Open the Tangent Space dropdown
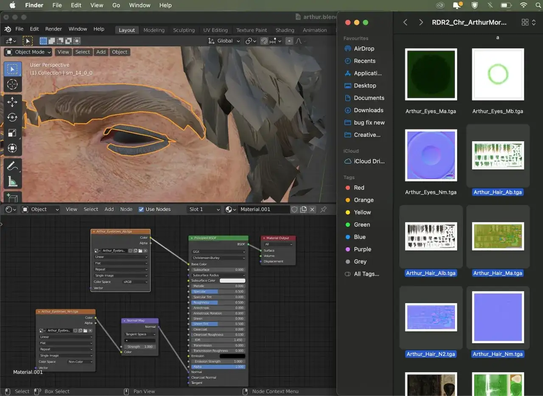 [140, 334]
